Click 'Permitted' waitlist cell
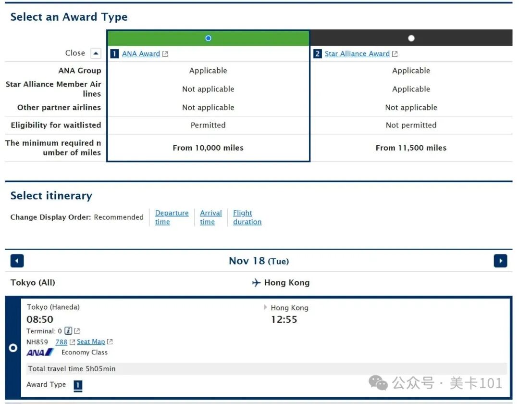Viewport: 519px width, 404px height. point(208,125)
